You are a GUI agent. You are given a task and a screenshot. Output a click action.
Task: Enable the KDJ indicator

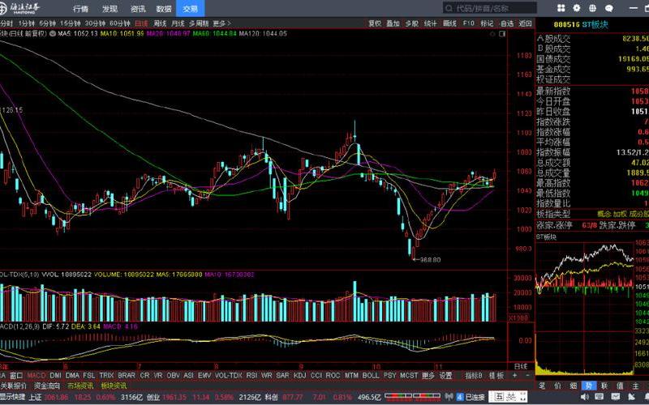click(299, 376)
